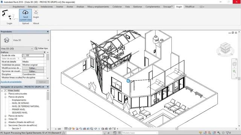This screenshot has height=135, width=241.
Task: Click the Highlight Displacement Sets icon
Action: pos(110,129)
